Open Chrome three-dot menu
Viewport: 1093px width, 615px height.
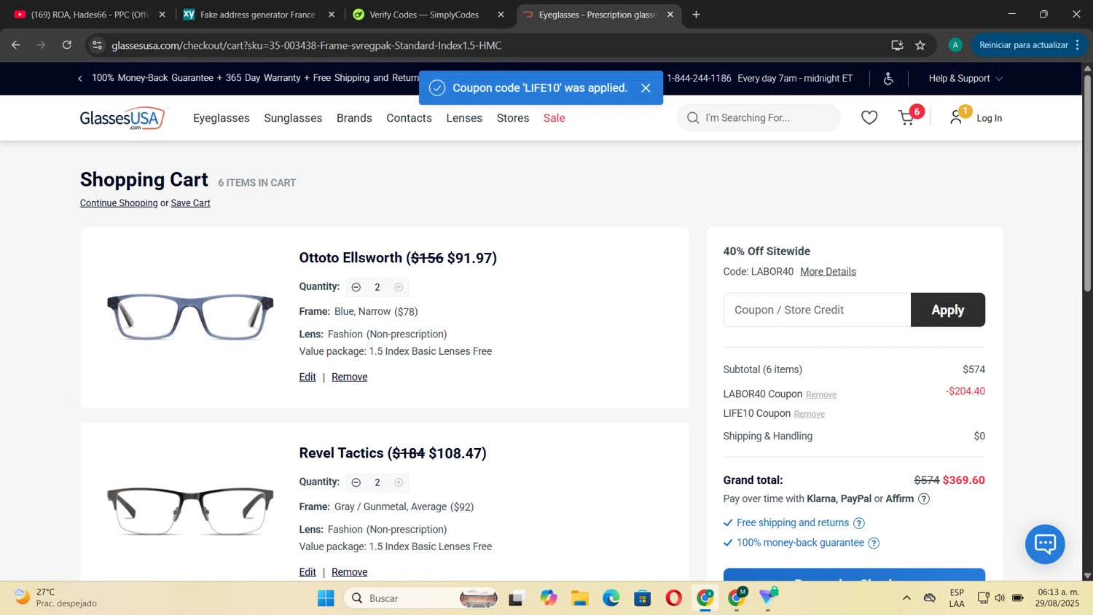[1077, 45]
